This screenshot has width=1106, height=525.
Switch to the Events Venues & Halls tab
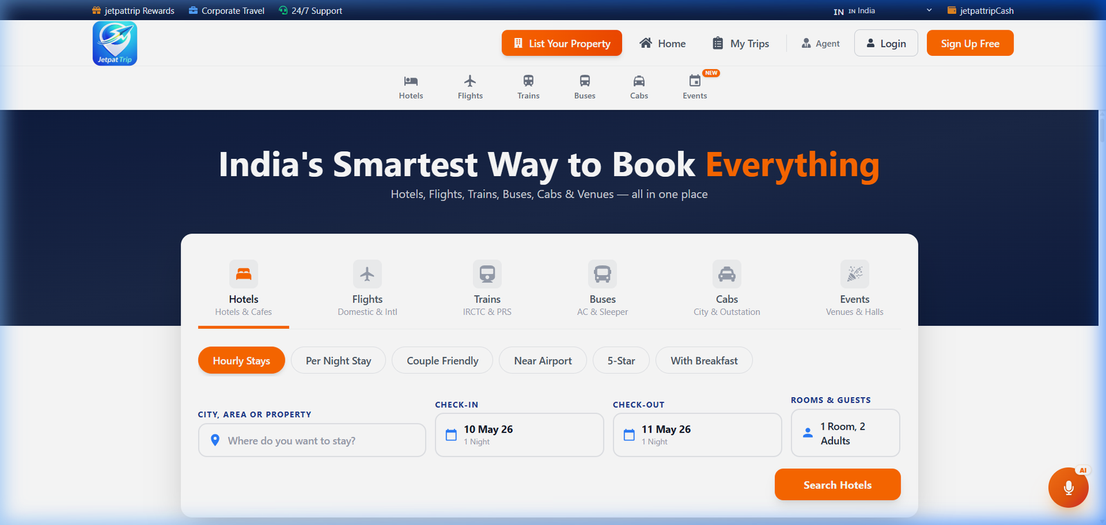coord(854,290)
